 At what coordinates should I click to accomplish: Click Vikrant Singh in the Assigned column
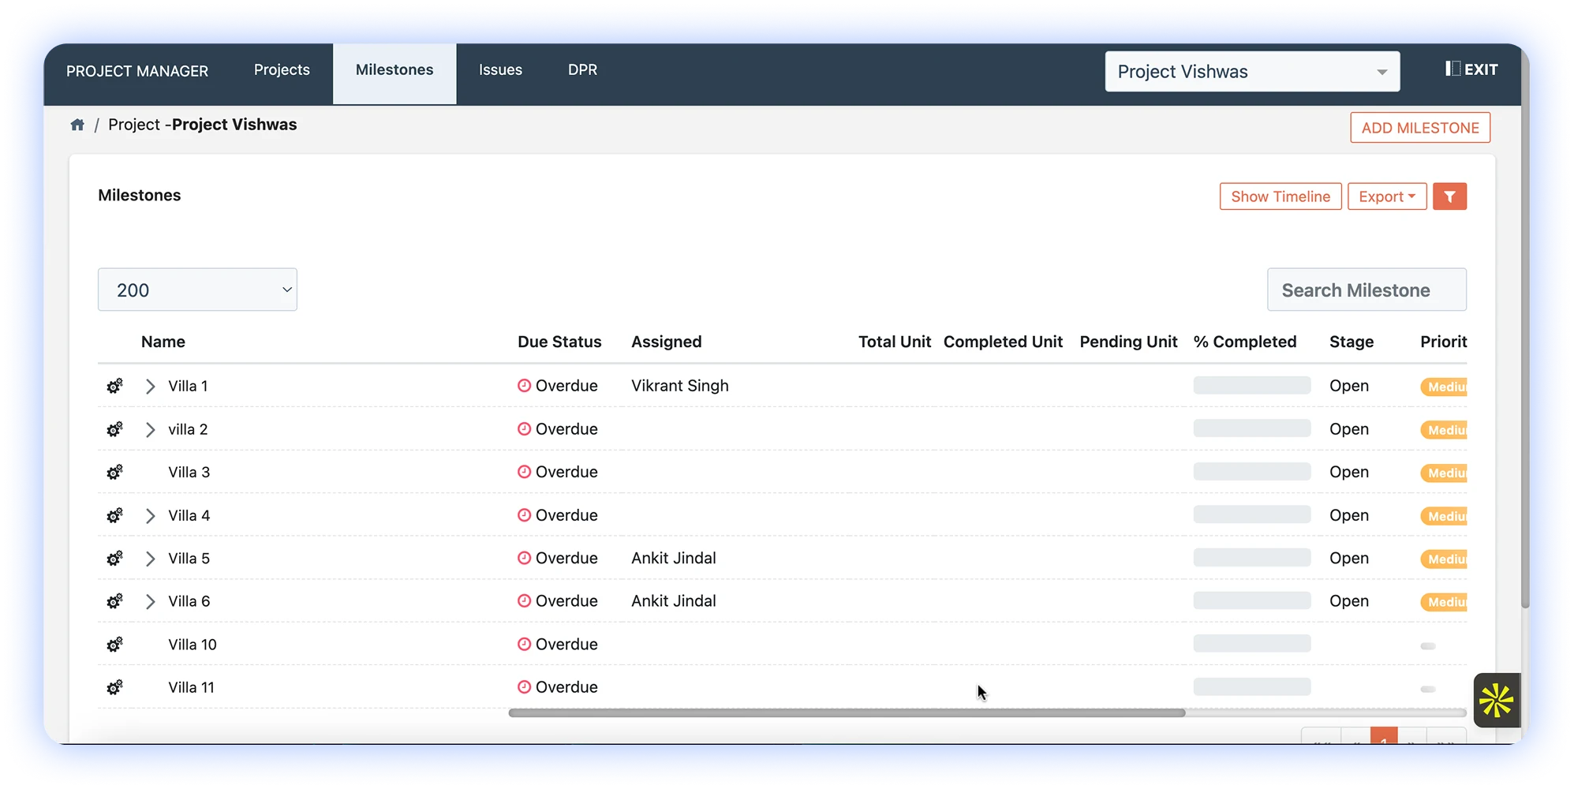[x=680, y=386]
